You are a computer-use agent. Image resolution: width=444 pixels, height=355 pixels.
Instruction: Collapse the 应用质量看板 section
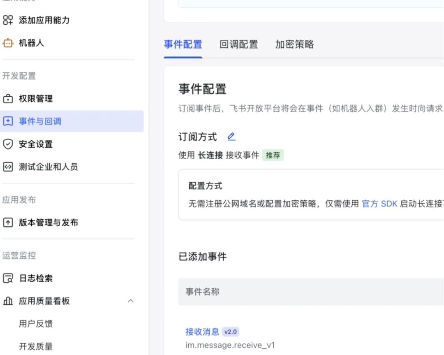[x=131, y=301]
